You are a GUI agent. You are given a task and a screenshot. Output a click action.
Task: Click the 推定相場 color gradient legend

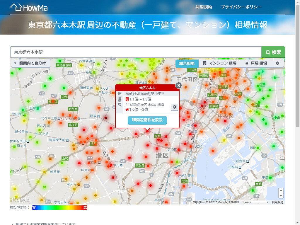click(59, 207)
